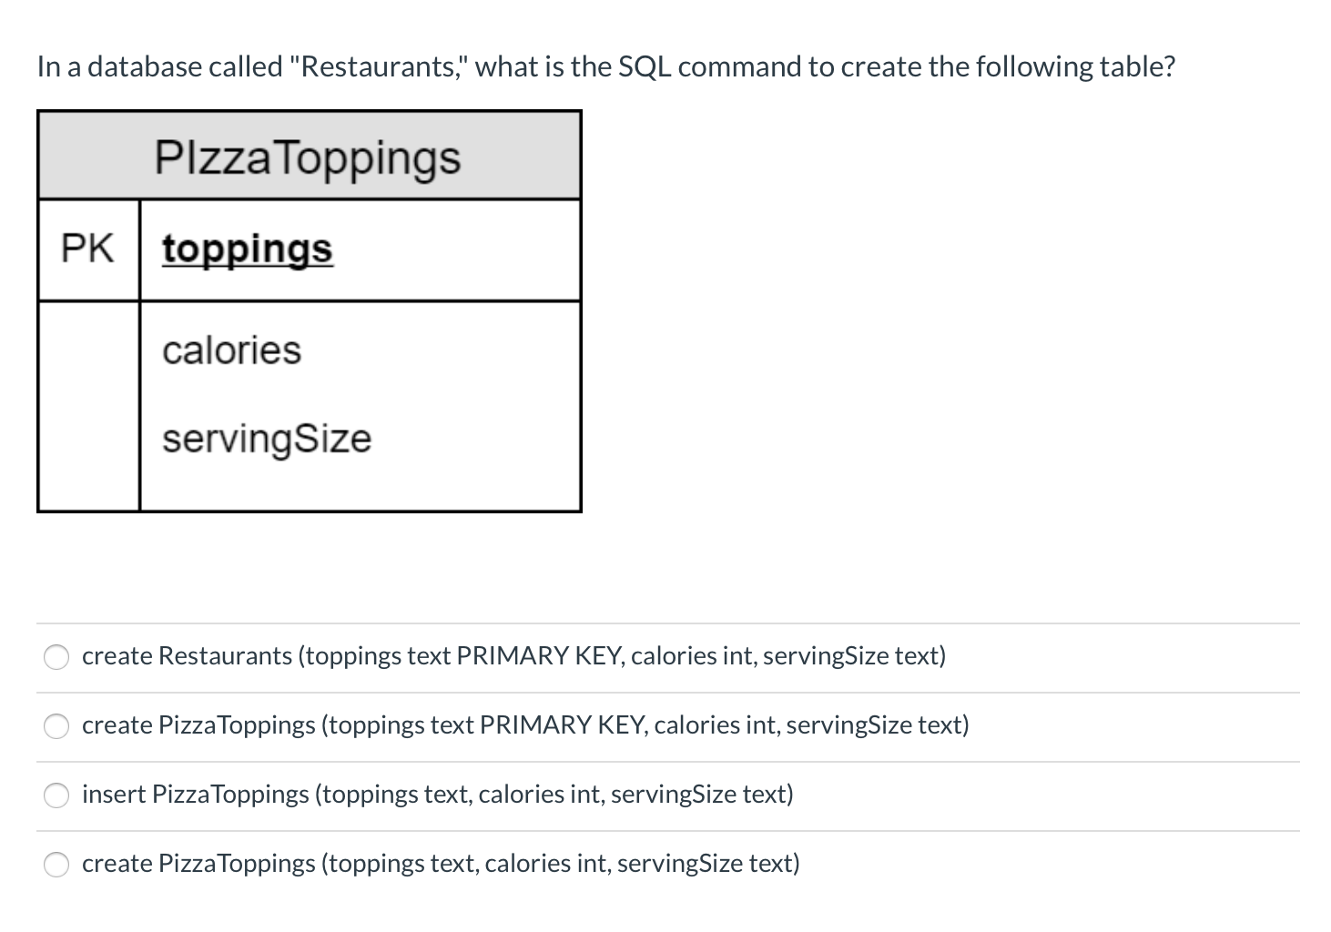
Task: Click the 'servingSize' field in the table
Action: point(267,438)
